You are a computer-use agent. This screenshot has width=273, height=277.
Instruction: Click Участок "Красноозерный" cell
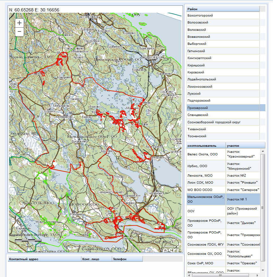point(243,154)
